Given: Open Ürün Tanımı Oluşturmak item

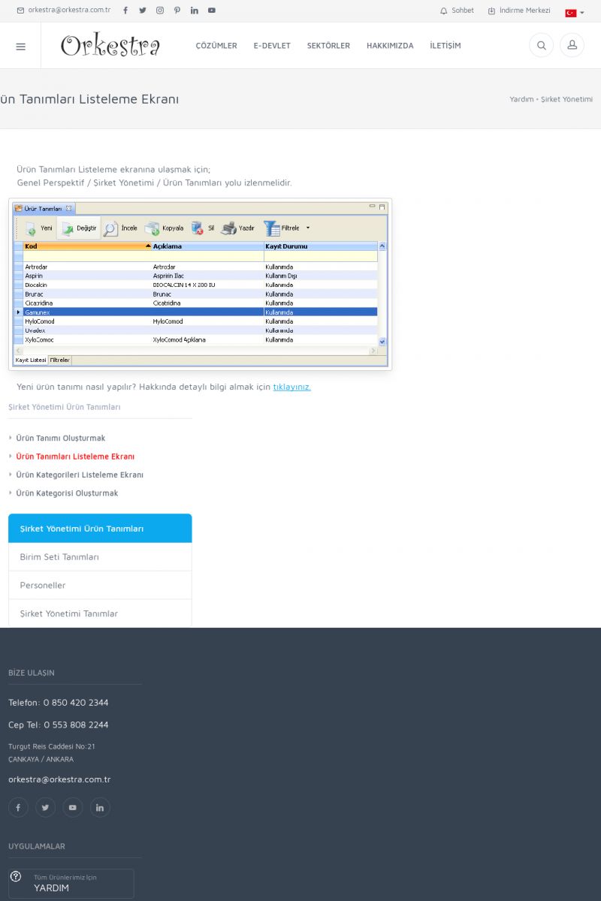Looking at the screenshot, I should (61, 438).
